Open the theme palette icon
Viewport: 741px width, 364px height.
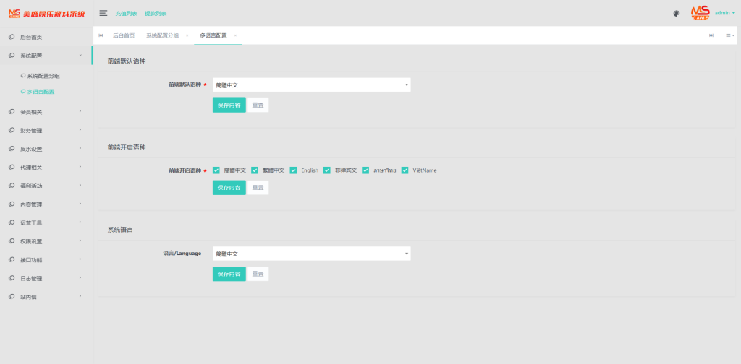click(676, 13)
